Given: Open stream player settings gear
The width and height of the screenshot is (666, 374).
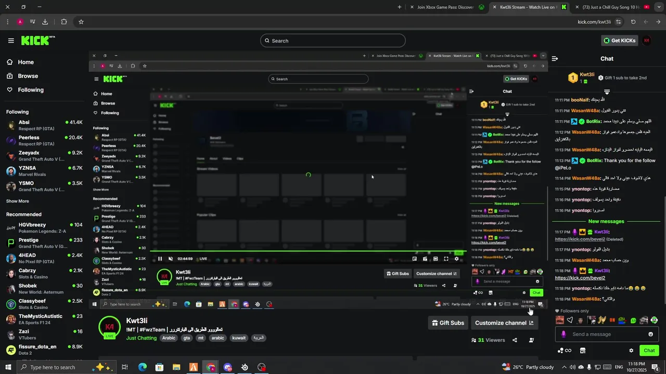Looking at the screenshot, I should pos(457,259).
